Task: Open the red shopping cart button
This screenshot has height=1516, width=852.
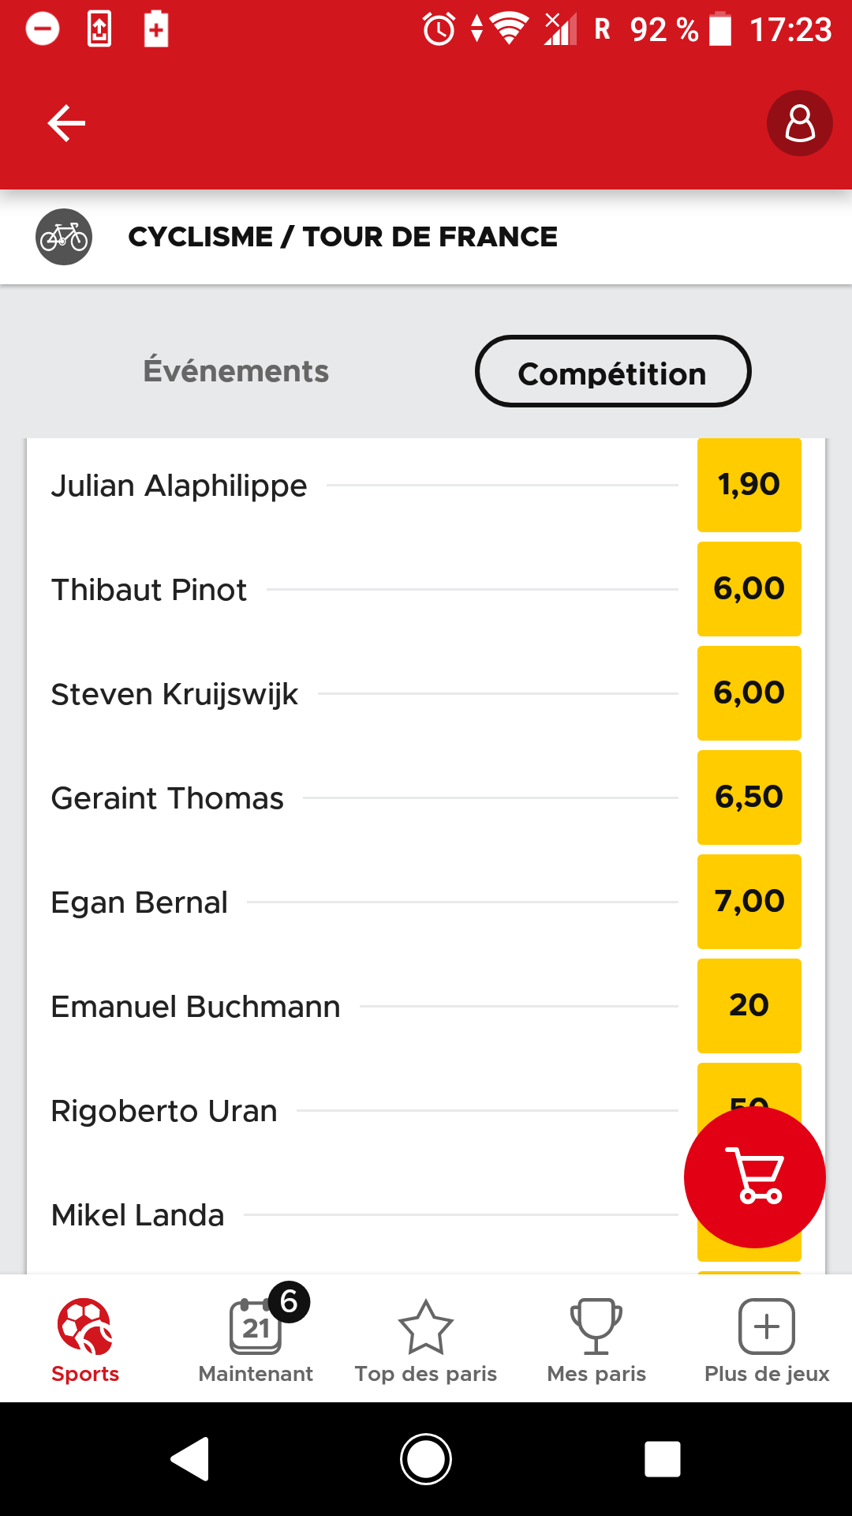Action: click(x=754, y=1177)
